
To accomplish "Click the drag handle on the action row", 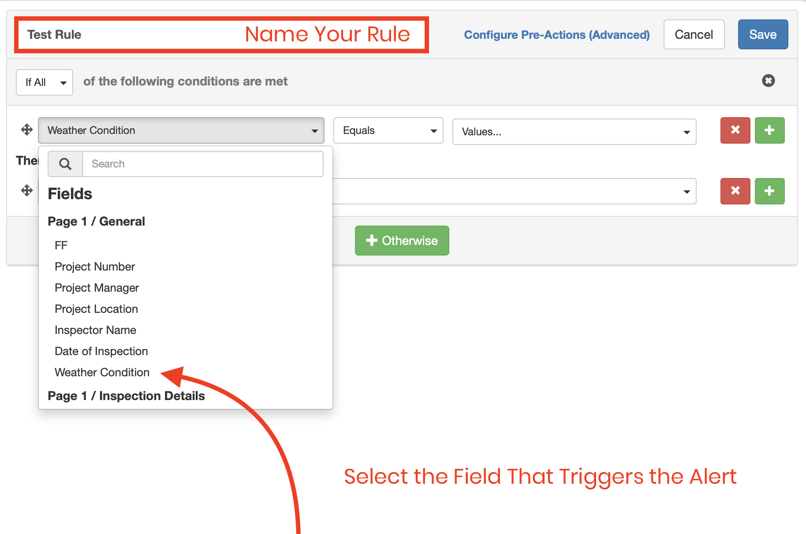I will 27,191.
